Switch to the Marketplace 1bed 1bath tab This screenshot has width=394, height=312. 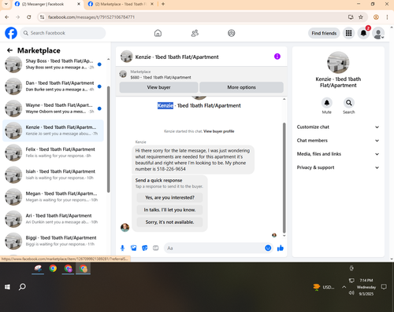(121, 4)
